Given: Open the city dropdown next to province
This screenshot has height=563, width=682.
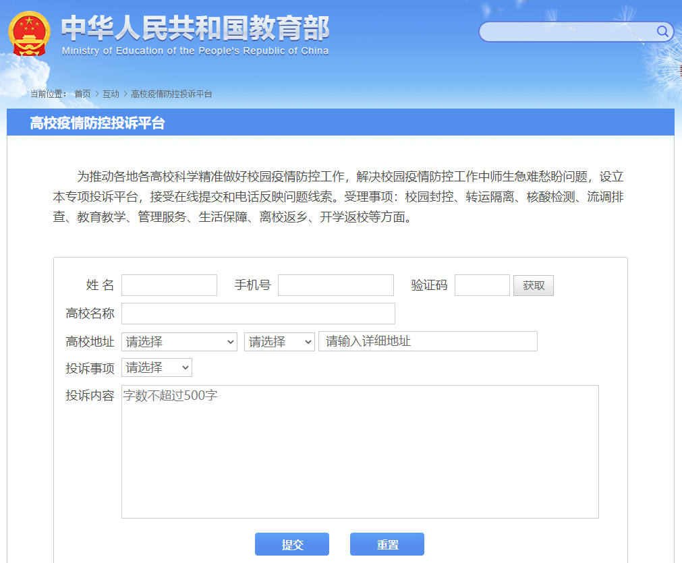Looking at the screenshot, I should (x=279, y=342).
